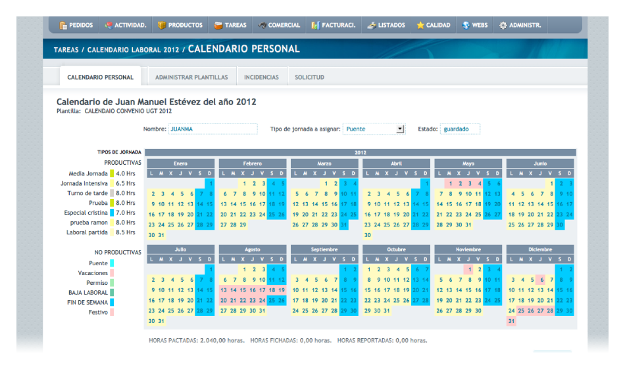Select day 6 in Diciembre
625x369 pixels.
pos(541,280)
